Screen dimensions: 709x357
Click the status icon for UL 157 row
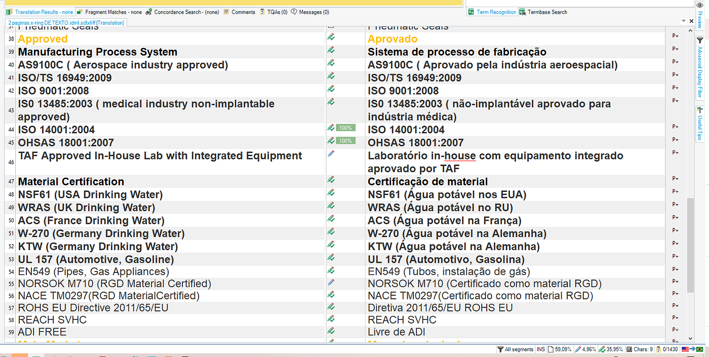[331, 257]
